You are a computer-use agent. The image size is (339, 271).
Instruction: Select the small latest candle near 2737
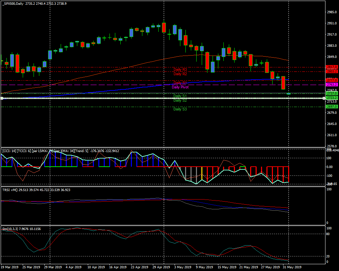288,93
